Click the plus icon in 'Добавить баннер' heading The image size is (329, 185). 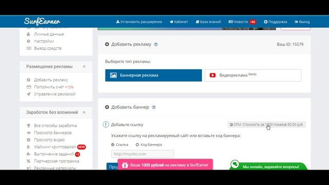click(107, 107)
